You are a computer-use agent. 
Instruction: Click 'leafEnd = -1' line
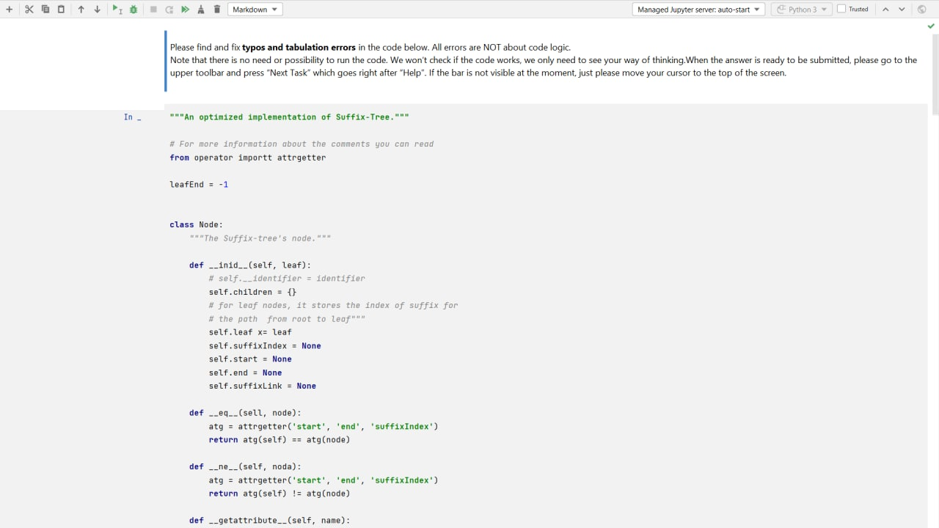coord(199,185)
